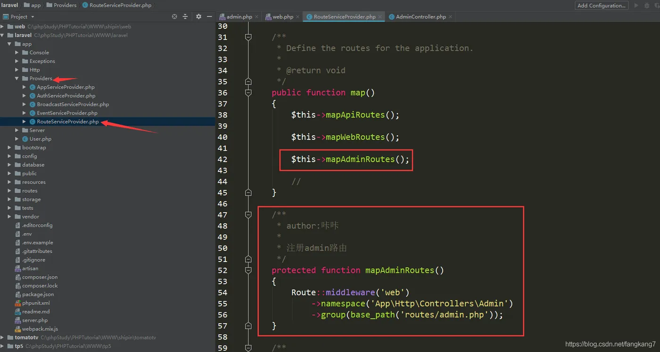
Task: Click the Debug bug icon in toolbar
Action: click(648, 5)
